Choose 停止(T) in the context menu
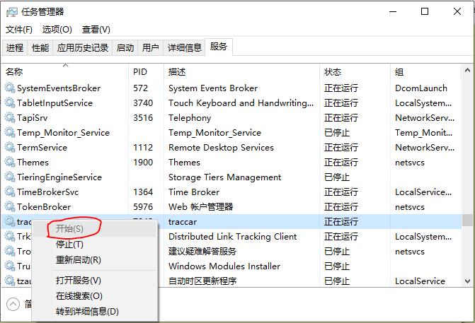This screenshot has width=475, height=323. tap(69, 245)
